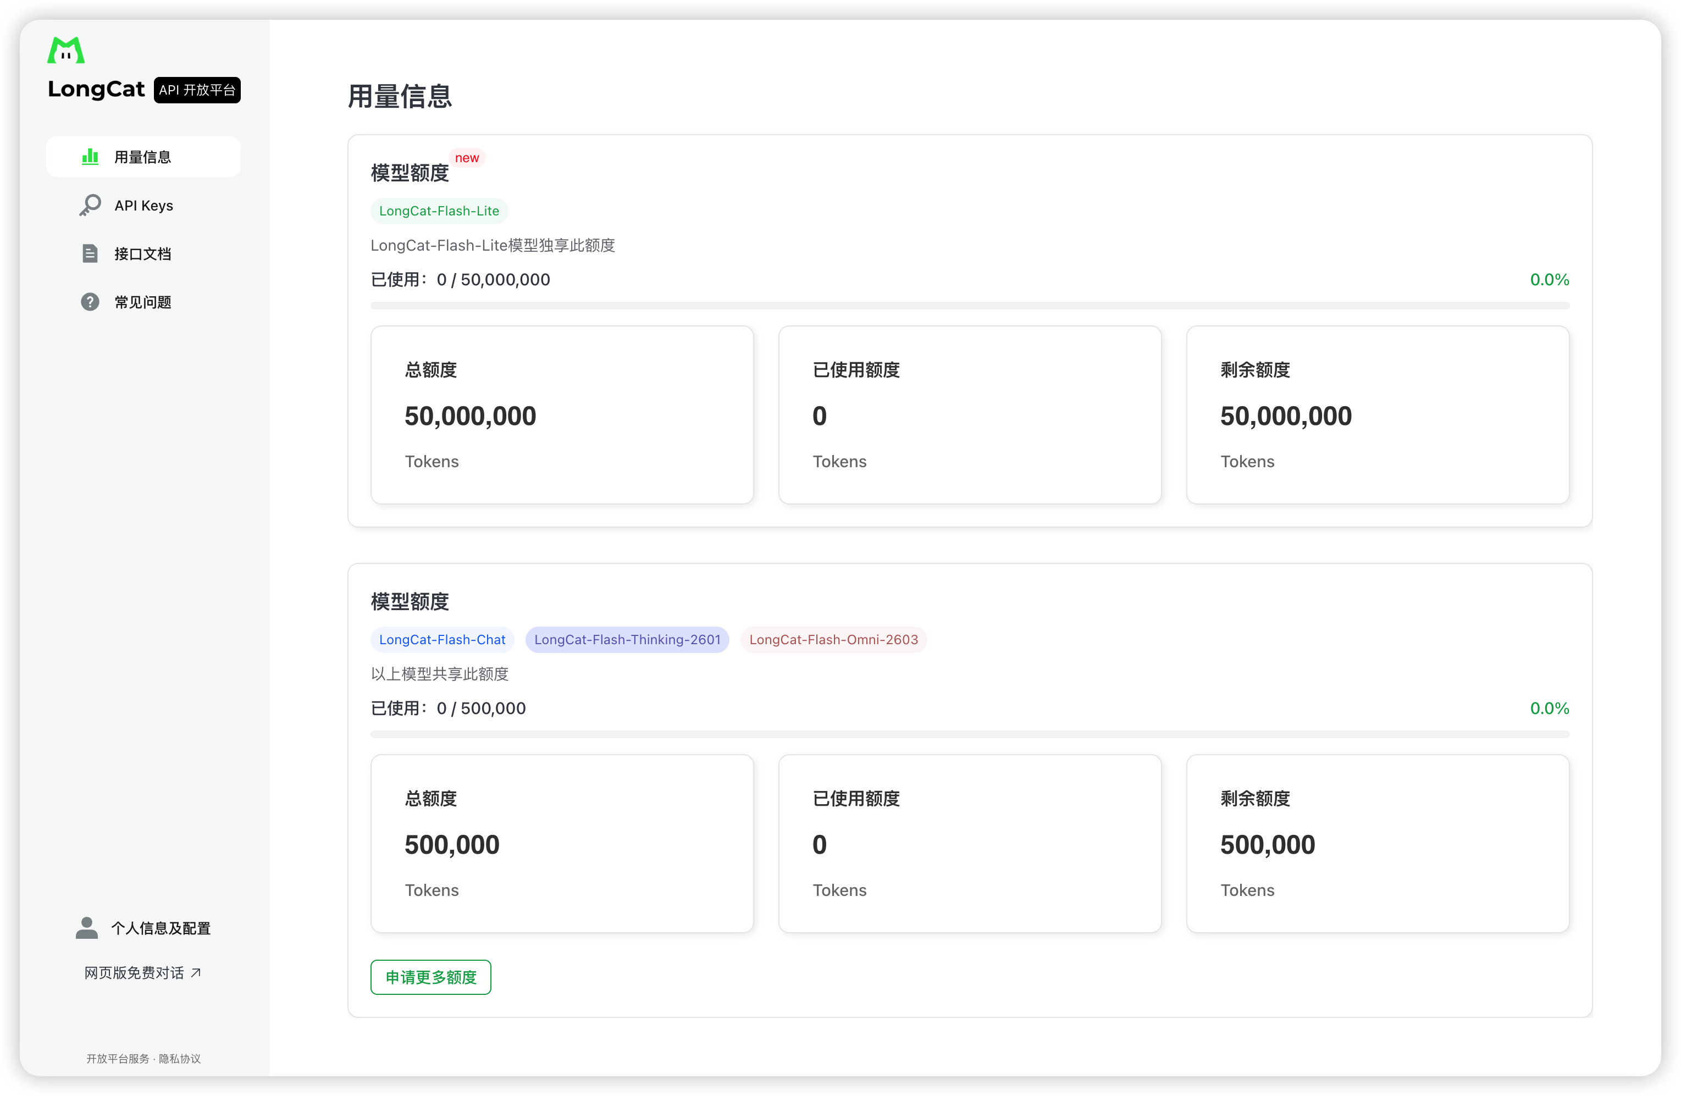
Task: Open 个人信息及配置 settings
Action: (x=161, y=928)
